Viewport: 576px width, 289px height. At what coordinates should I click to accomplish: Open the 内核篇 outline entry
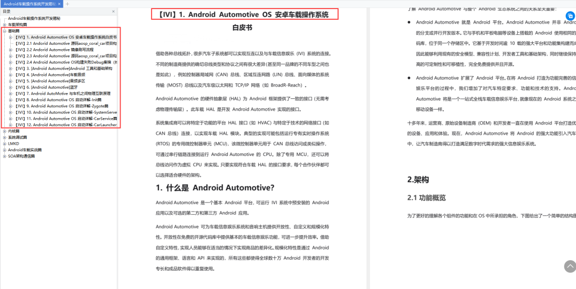[x=13, y=131]
